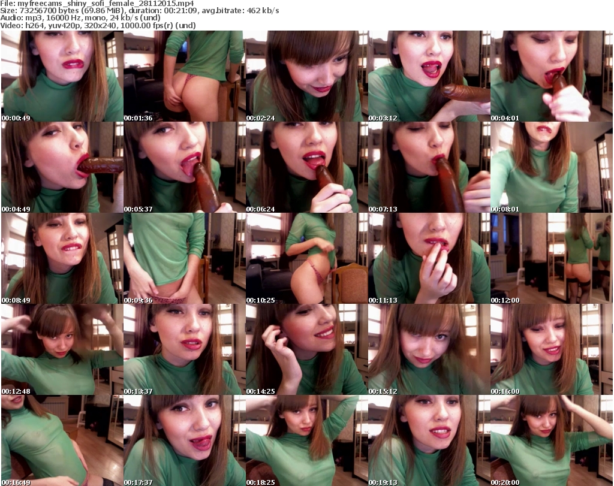
Task: Select the thumbnail stamped 00:11:13
Action: click(429, 259)
